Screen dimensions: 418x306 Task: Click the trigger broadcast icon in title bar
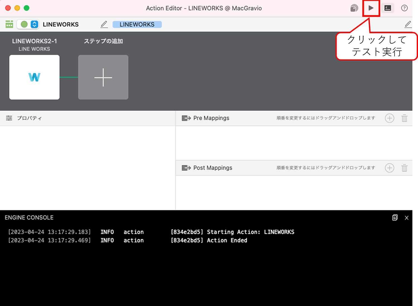354,8
